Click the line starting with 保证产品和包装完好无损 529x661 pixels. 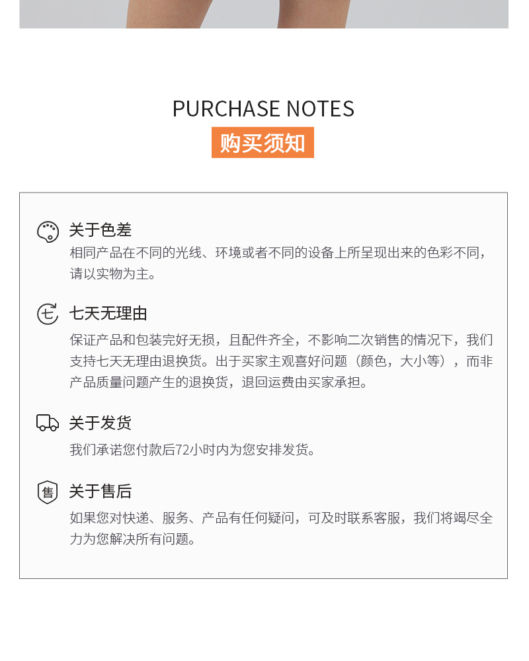[x=281, y=340]
